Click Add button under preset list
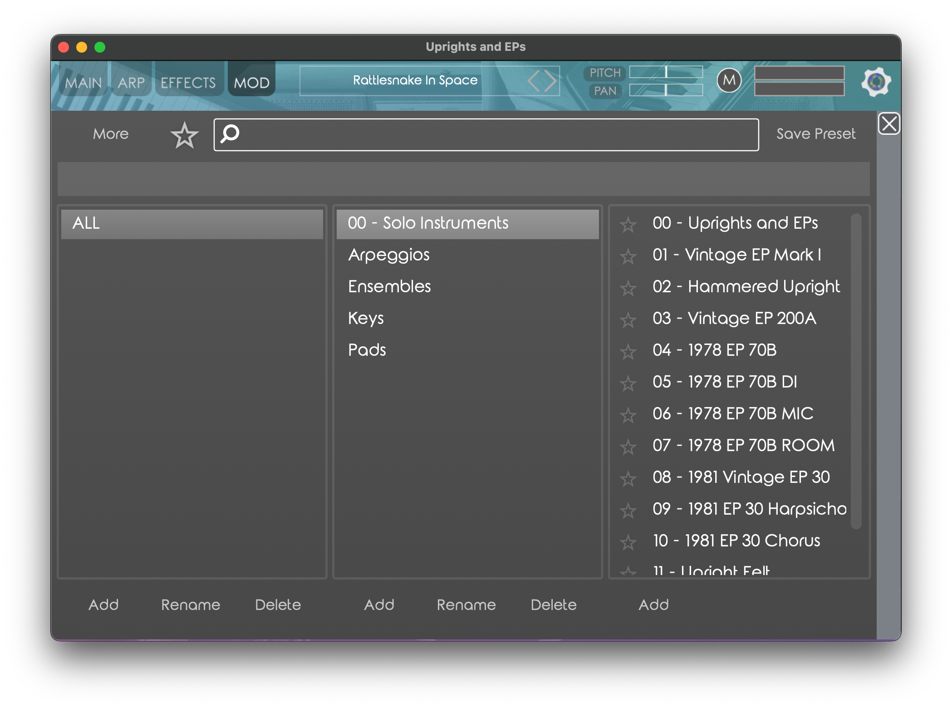 (654, 603)
